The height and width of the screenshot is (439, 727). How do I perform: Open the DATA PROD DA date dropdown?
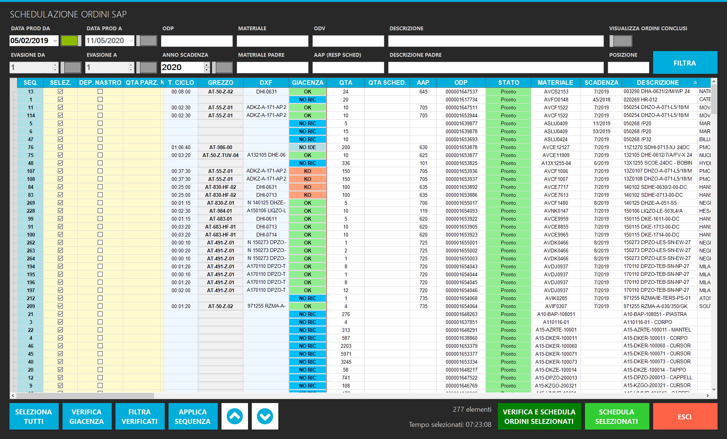click(55, 41)
